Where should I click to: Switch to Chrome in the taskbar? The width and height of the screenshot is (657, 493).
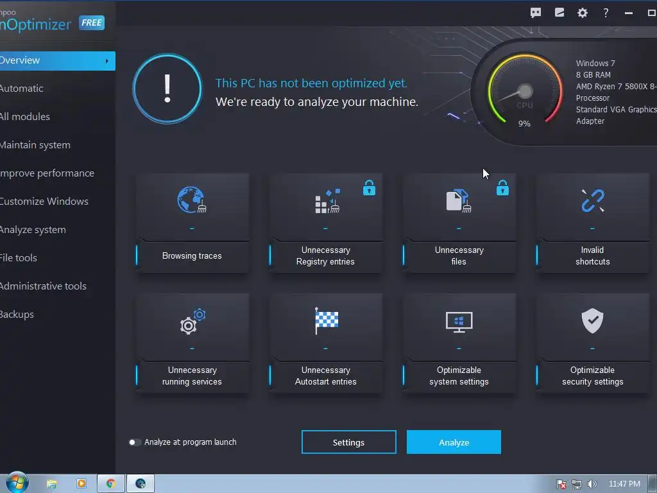tap(111, 483)
